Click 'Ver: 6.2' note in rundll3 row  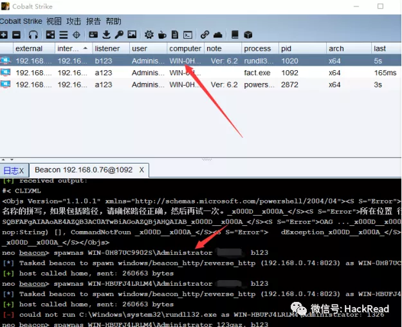(x=224, y=61)
